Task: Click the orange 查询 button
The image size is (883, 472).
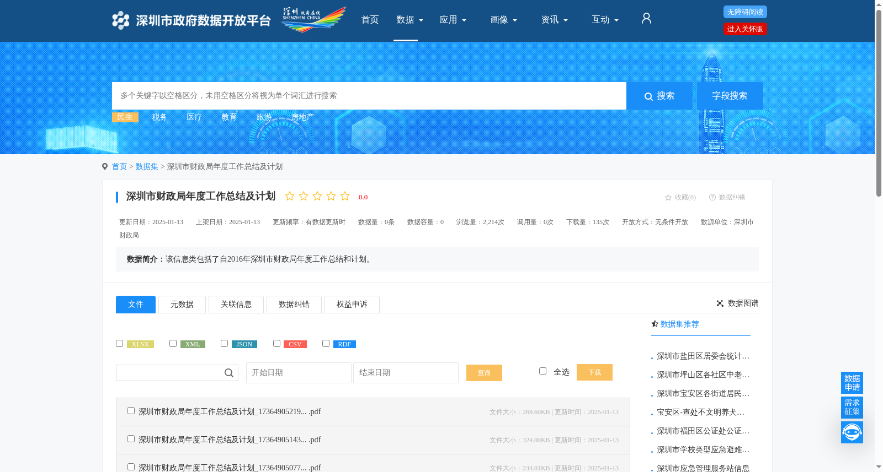Action: [x=484, y=373]
